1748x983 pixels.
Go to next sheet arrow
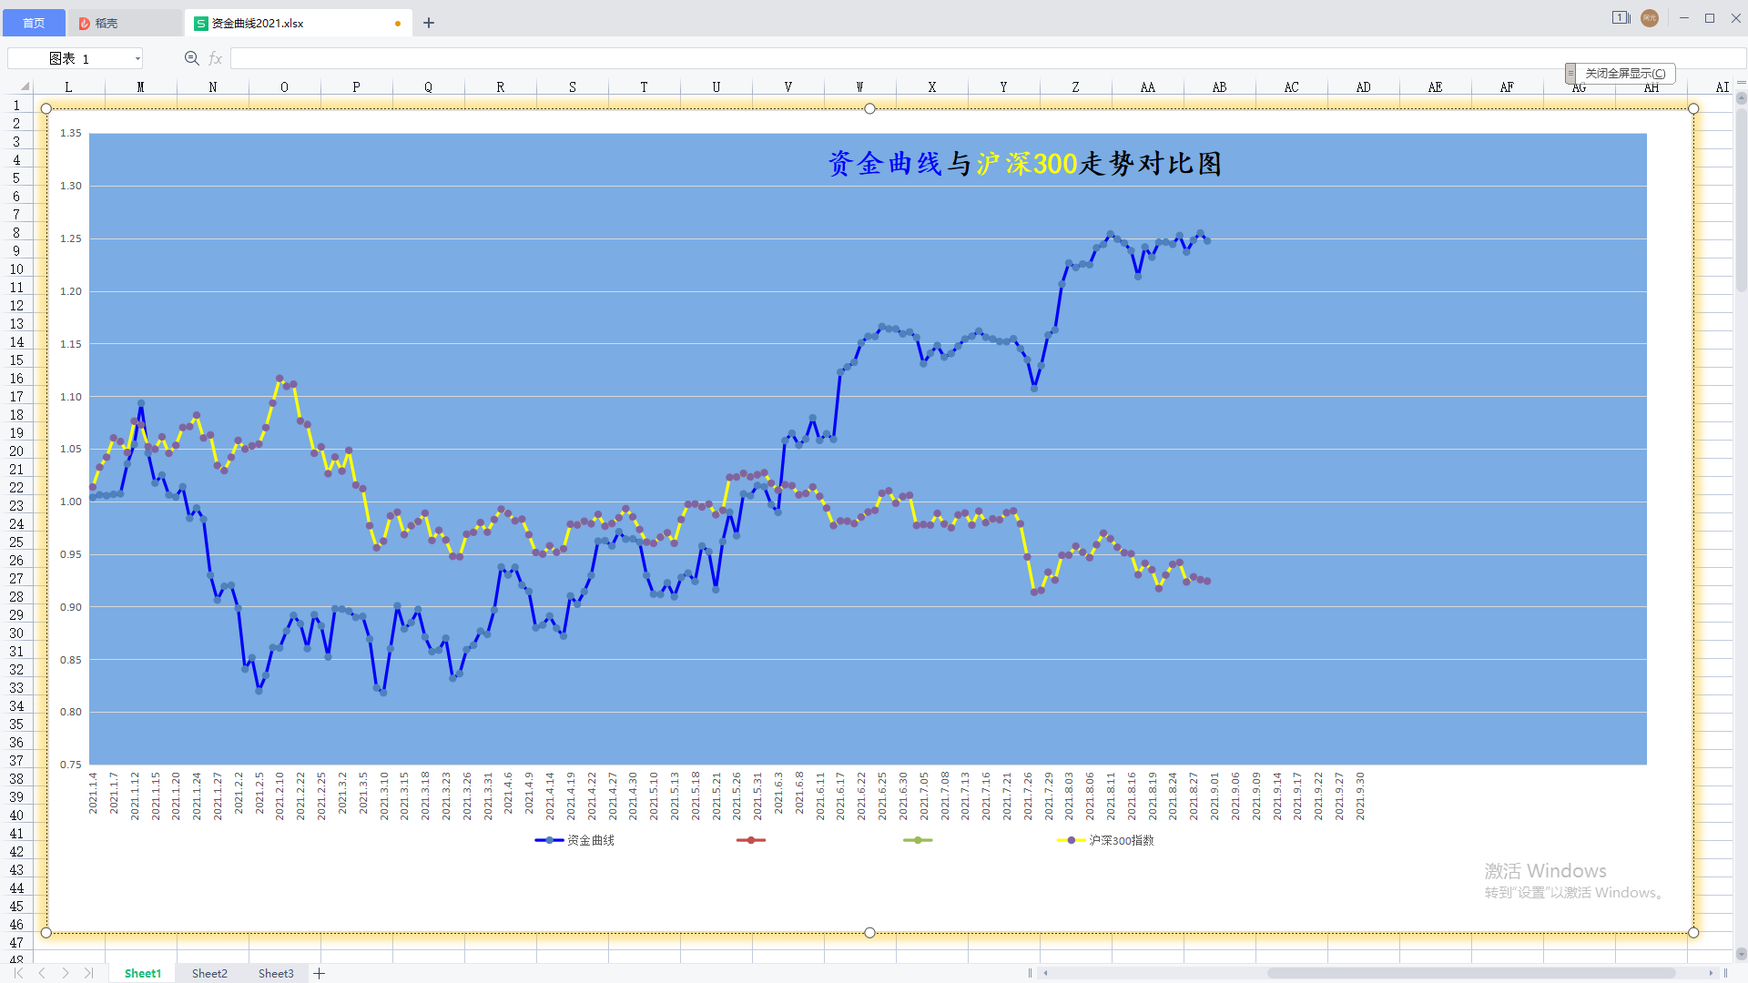pyautogui.click(x=66, y=973)
